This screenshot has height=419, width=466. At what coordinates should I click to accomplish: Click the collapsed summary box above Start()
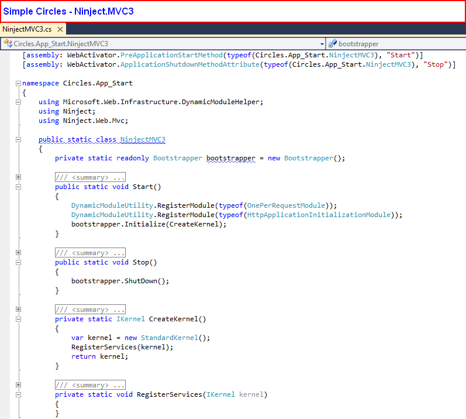pos(90,177)
